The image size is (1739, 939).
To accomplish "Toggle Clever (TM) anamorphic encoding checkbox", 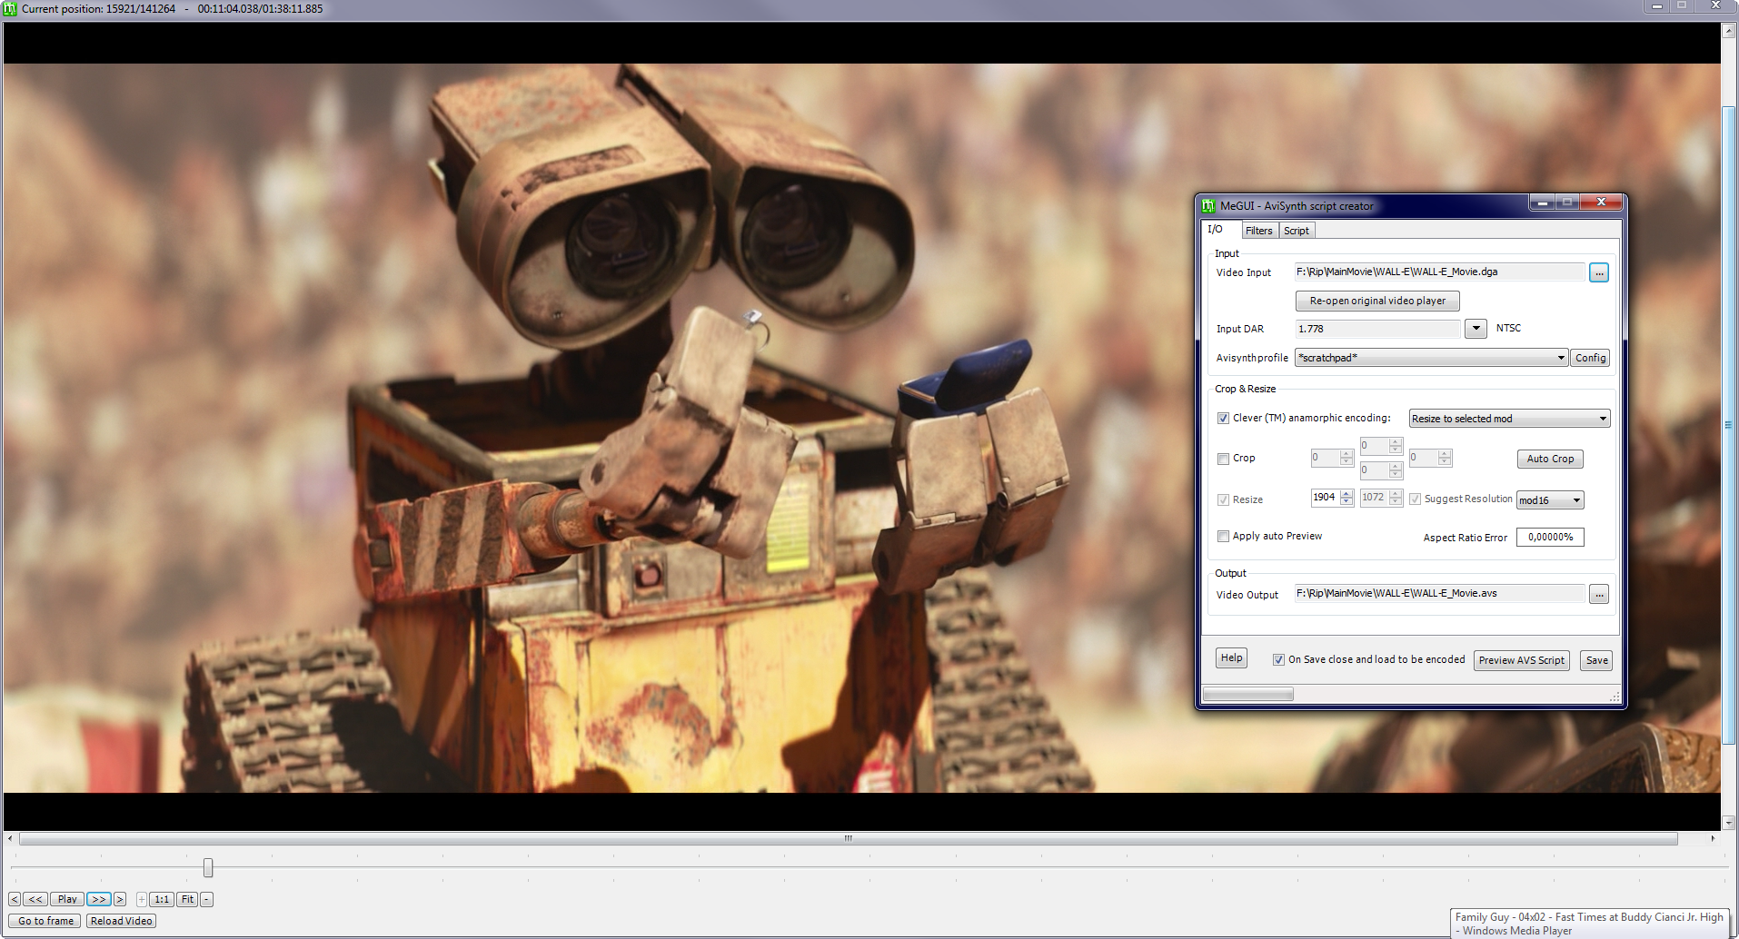I will [1223, 419].
